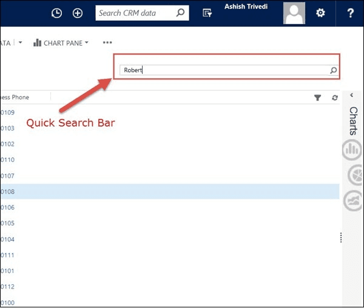Refresh the list with the refresh icon
The width and height of the screenshot is (364, 308).
334,98
